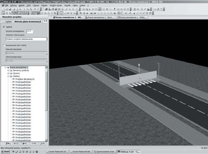Click the magnifier zoom icon
Image resolution: width=208 pixels, height=154 pixels.
(x=65, y=13)
